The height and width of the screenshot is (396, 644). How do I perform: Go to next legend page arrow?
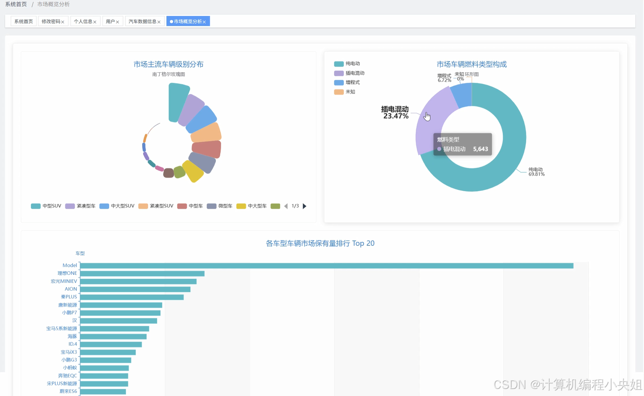point(305,206)
